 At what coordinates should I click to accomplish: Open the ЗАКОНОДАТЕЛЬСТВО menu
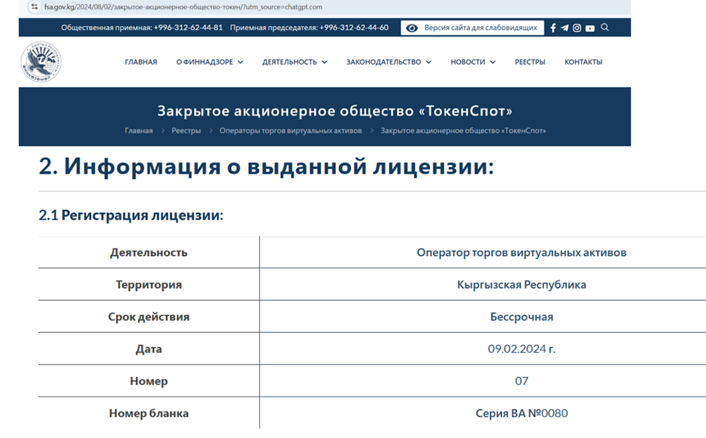(x=383, y=62)
